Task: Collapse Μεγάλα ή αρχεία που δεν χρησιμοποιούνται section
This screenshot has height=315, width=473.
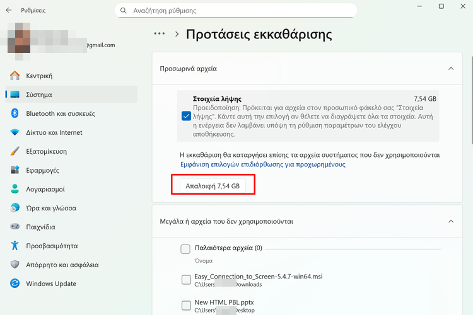Action: coord(450,221)
